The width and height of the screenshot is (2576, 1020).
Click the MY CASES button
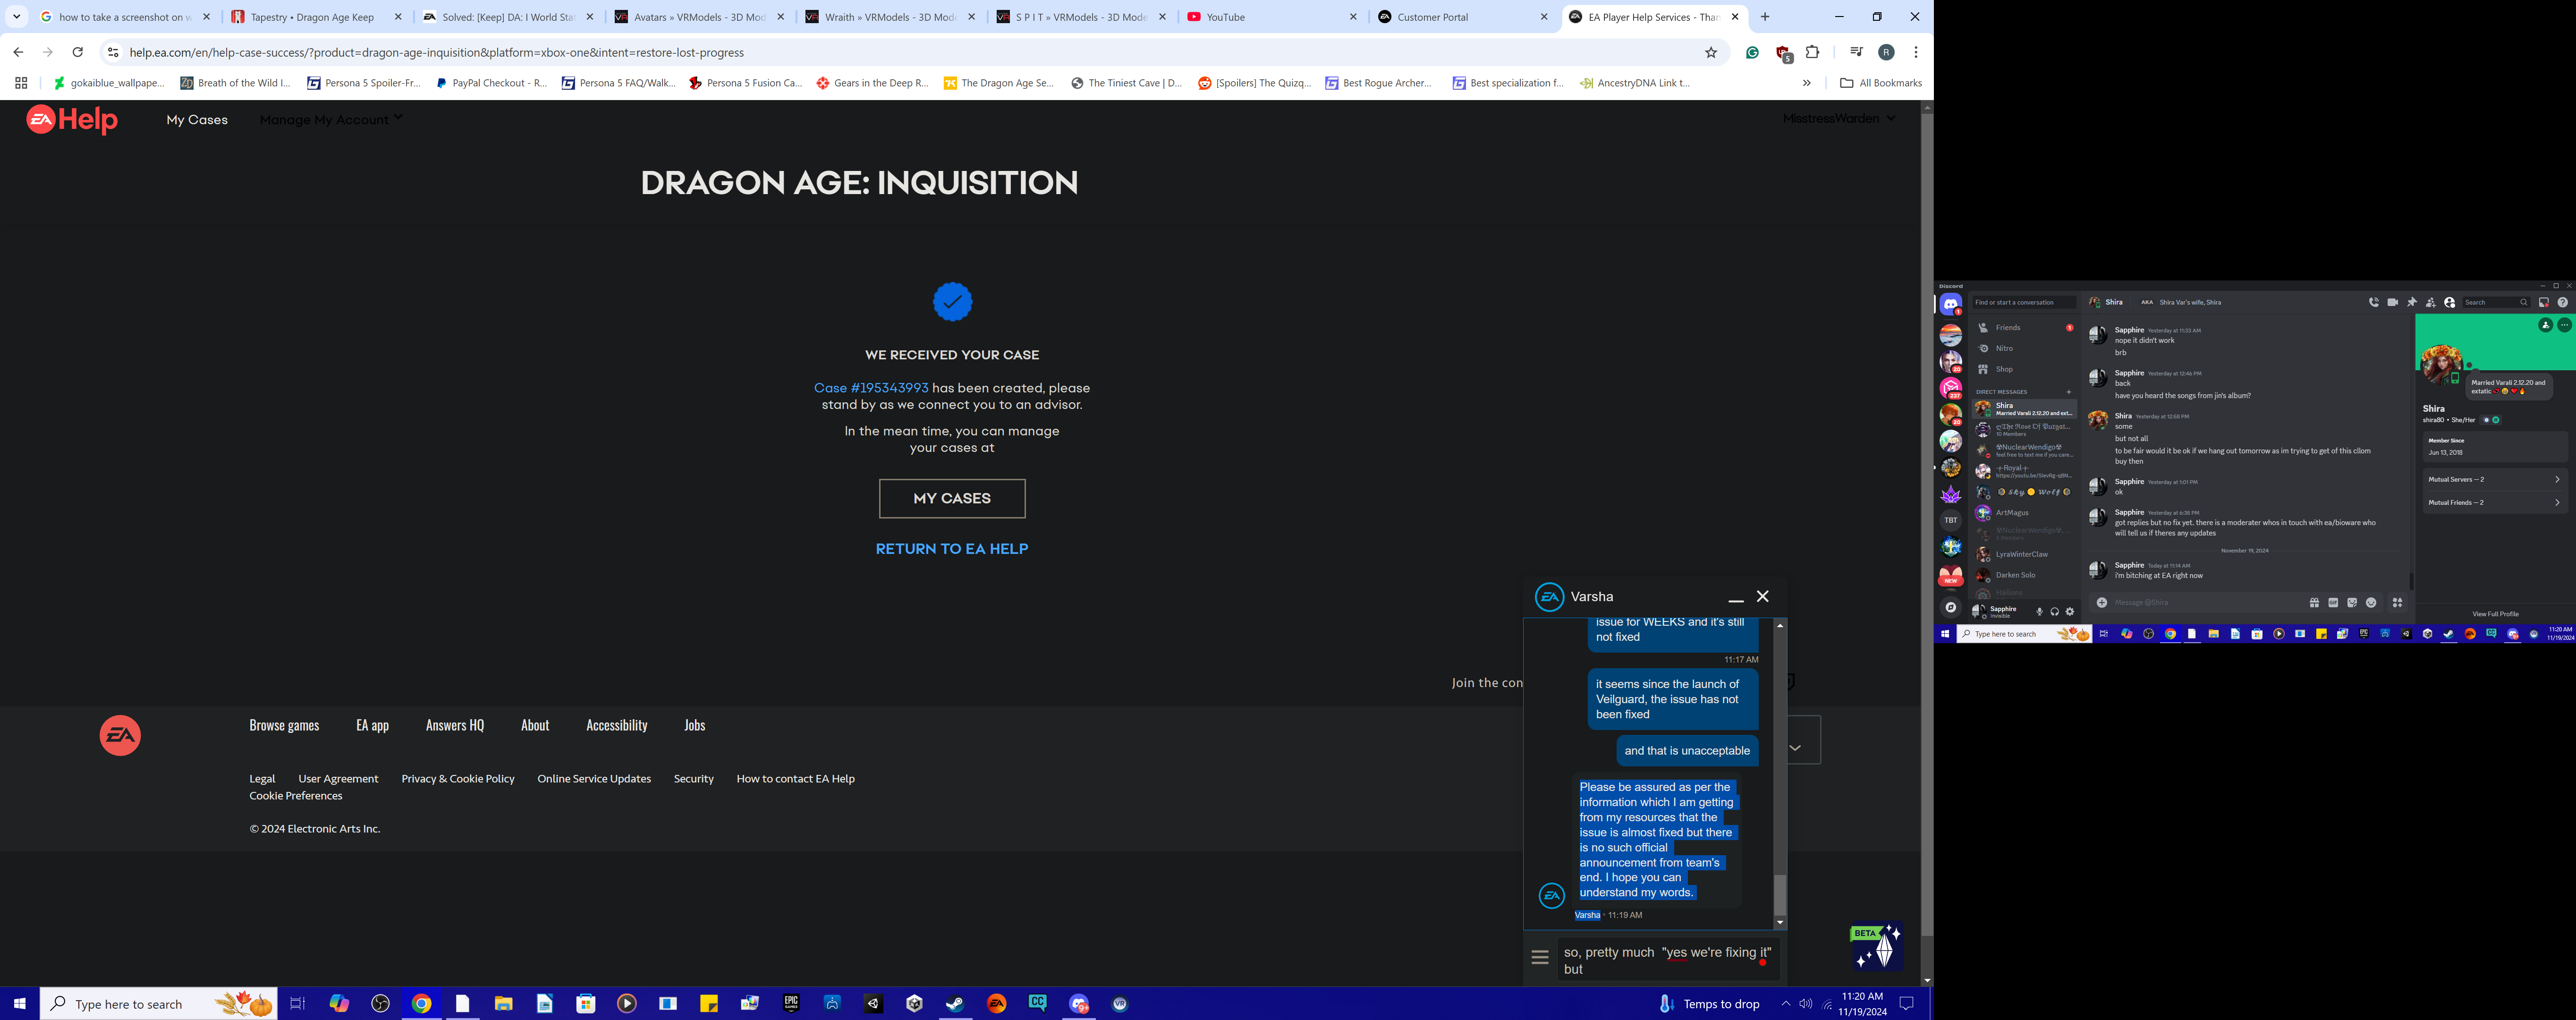coord(951,498)
